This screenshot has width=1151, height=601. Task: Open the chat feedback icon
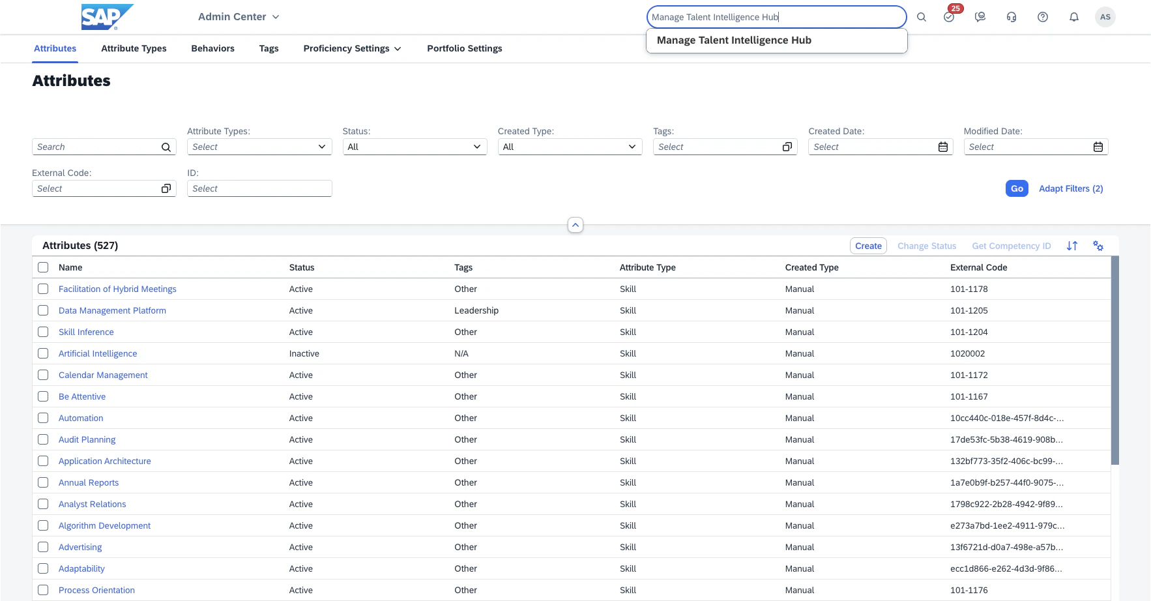click(x=979, y=17)
